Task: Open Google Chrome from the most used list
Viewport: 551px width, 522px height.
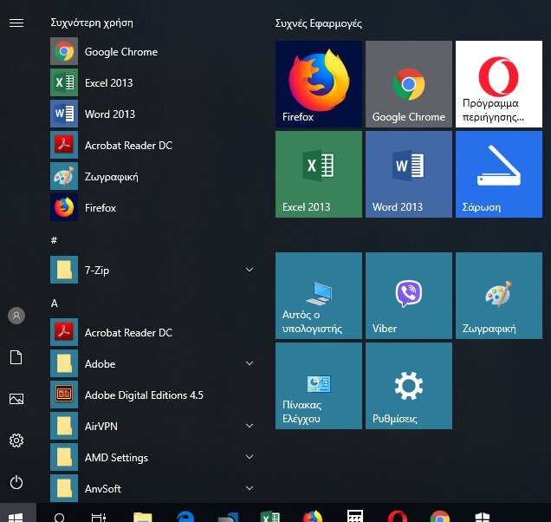Action: [152, 52]
